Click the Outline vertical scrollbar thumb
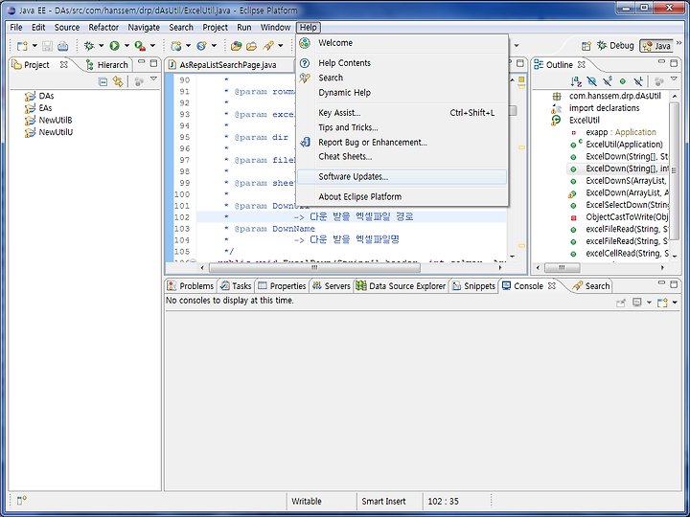Viewport: 690px width, 517px height. [674, 171]
